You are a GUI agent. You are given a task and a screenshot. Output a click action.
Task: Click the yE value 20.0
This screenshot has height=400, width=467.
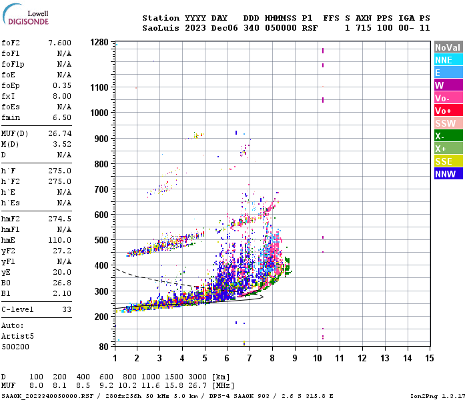(x=62, y=272)
